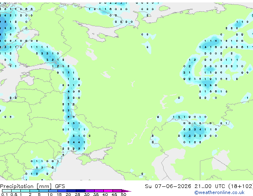
Task: Click the '(18+102)' forecast run text
Action: (x=241, y=186)
